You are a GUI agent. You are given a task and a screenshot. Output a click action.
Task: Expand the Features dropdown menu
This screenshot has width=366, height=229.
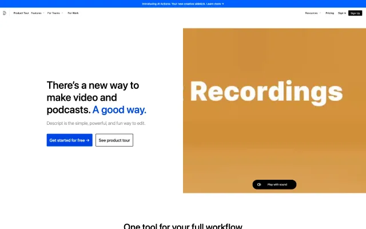(37, 13)
